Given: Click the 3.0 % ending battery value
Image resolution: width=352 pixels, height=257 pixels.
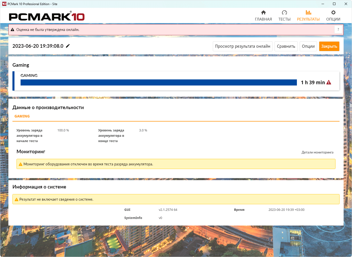Looking at the screenshot, I should [x=143, y=130].
